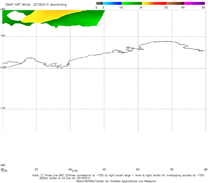This screenshot has width=208, height=183.
Task: Click the longitude label "45"
Action: click(x=104, y=169)
